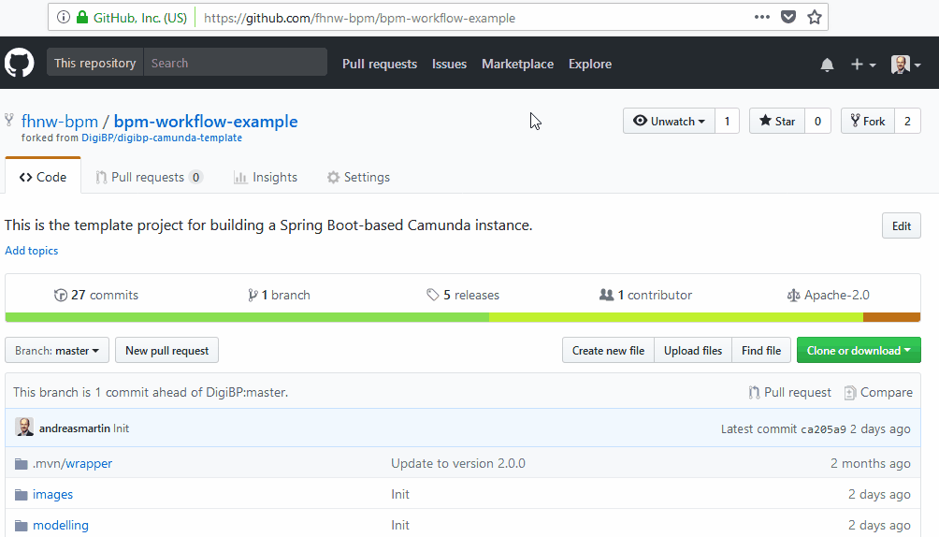Image resolution: width=939 pixels, height=537 pixels.
Task: Open user avatar profile menu
Action: pos(905,65)
